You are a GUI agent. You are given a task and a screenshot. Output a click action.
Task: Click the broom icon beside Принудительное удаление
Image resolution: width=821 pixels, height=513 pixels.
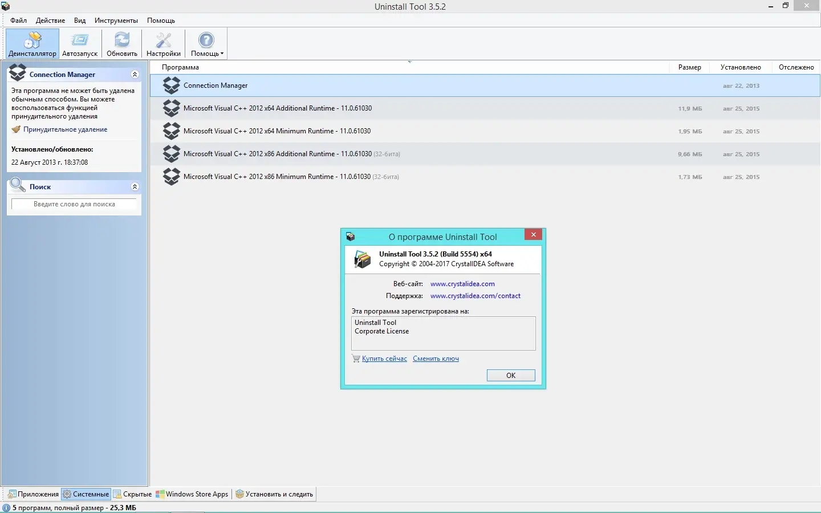[x=16, y=129]
